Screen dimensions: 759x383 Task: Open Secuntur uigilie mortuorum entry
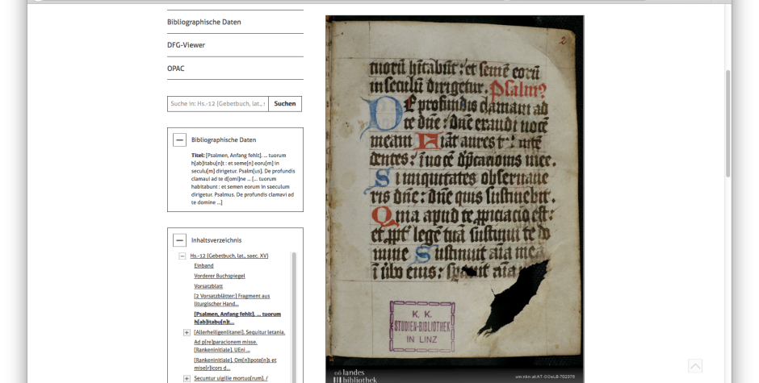pos(231,378)
